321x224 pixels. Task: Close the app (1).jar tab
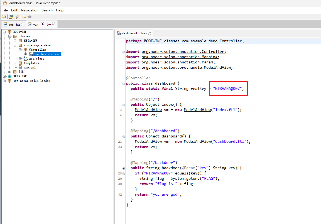point(54,24)
